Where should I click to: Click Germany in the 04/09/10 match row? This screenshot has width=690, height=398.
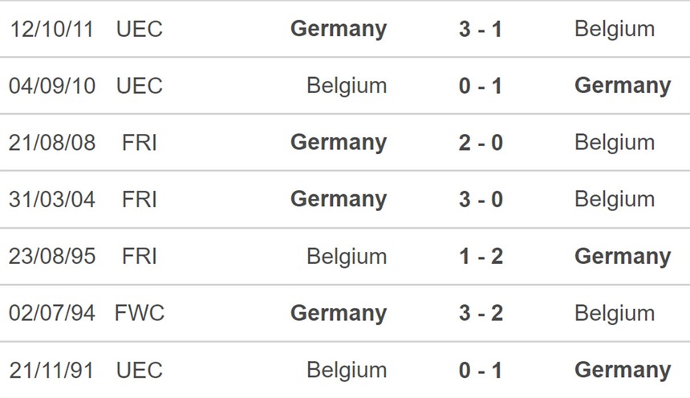[623, 86]
